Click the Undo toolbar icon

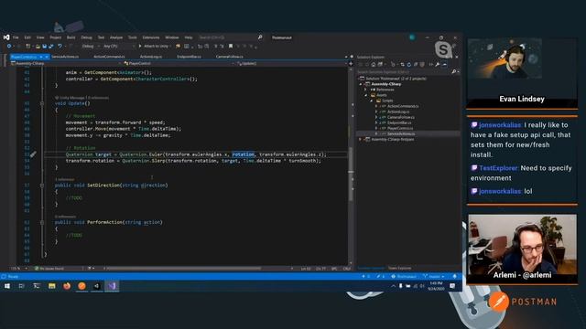(60, 47)
